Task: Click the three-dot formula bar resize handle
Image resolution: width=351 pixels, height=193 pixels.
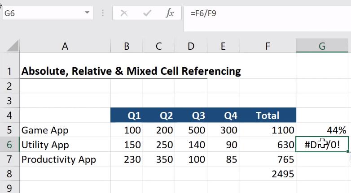Action: click(x=103, y=13)
